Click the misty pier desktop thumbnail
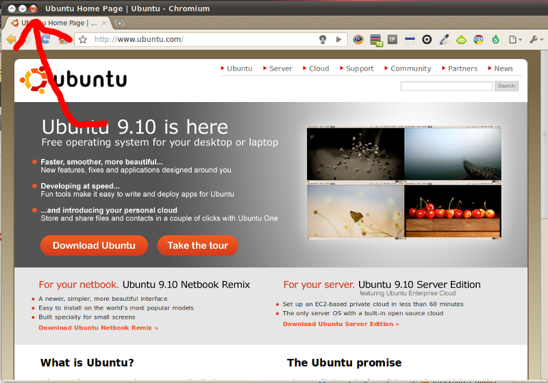This screenshot has height=383, width=548. click(453, 153)
